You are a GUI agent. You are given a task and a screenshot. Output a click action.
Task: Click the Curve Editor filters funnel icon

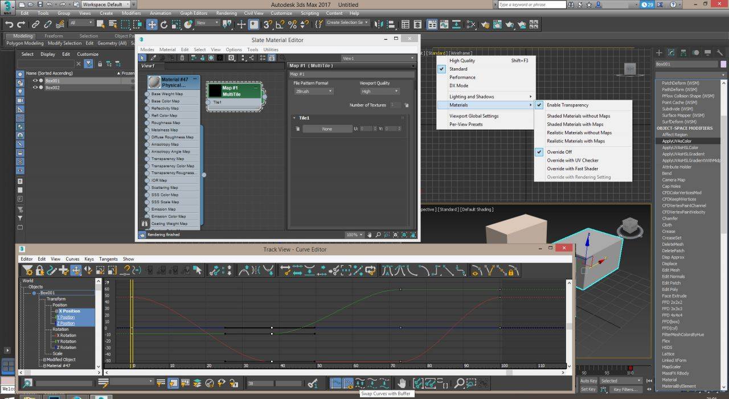click(x=27, y=272)
